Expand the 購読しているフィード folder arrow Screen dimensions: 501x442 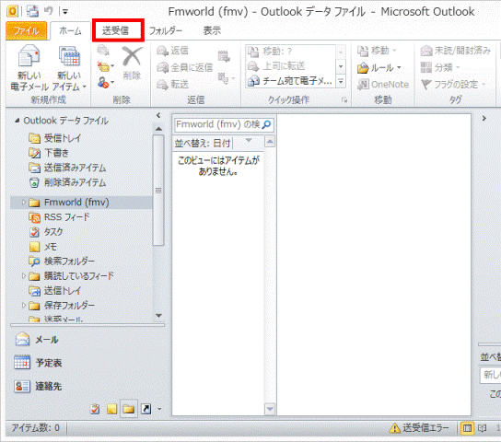23,275
